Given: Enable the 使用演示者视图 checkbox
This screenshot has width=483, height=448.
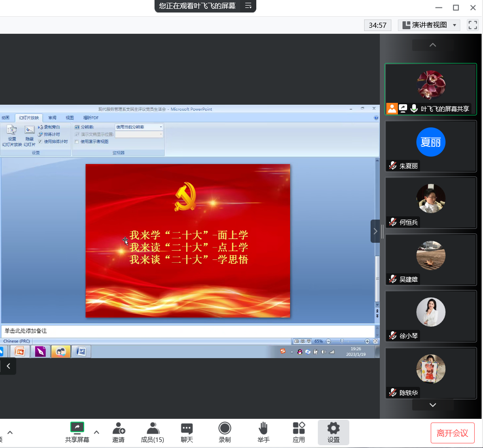Looking at the screenshot, I should (x=77, y=141).
